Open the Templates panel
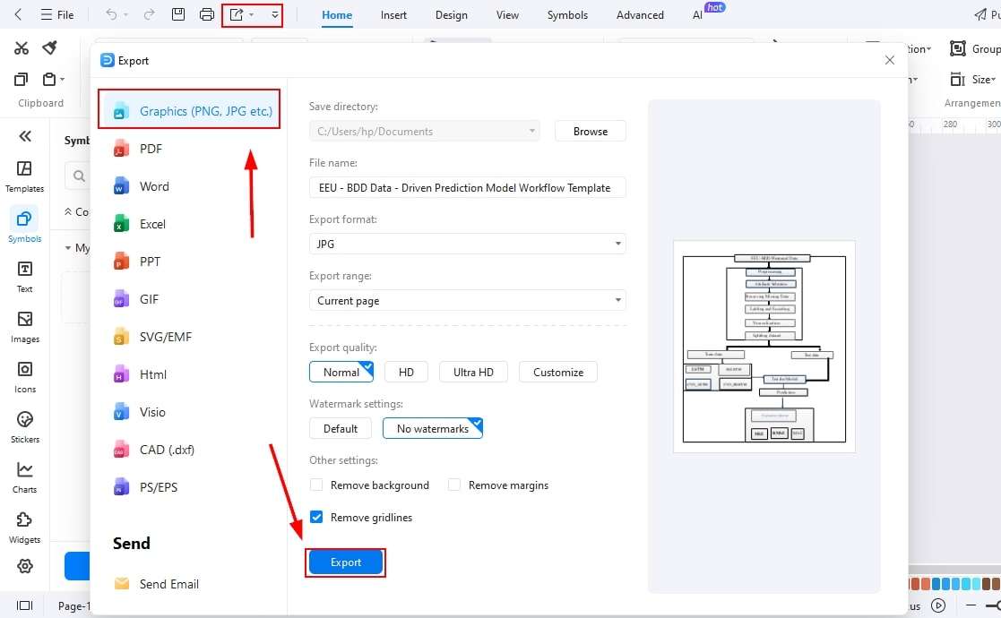Screen dimensions: 1001x618 click(24, 172)
